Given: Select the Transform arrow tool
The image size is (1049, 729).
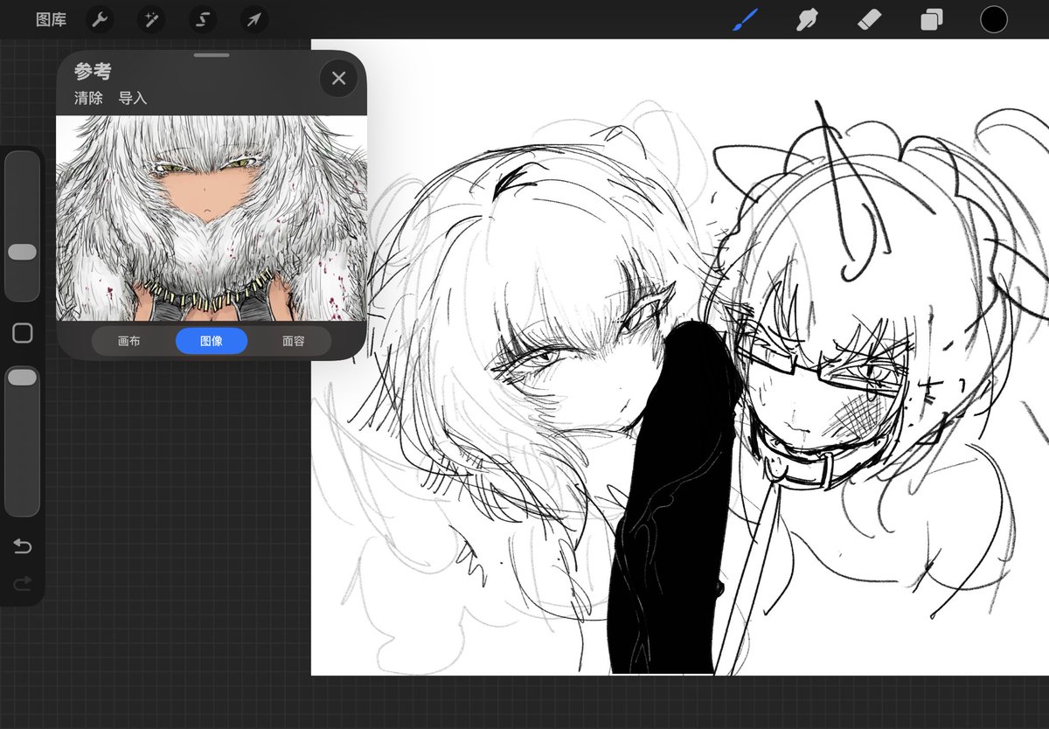Looking at the screenshot, I should point(254,19).
